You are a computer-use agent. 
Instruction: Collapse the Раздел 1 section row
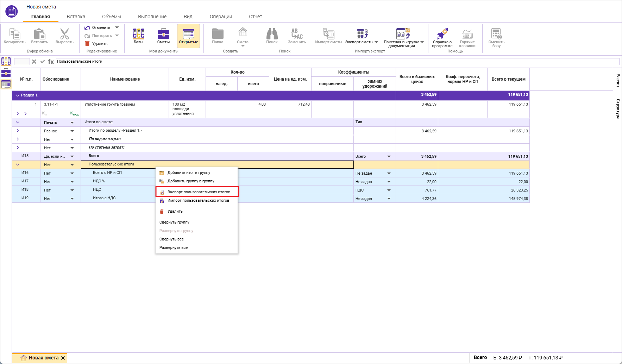(18, 95)
